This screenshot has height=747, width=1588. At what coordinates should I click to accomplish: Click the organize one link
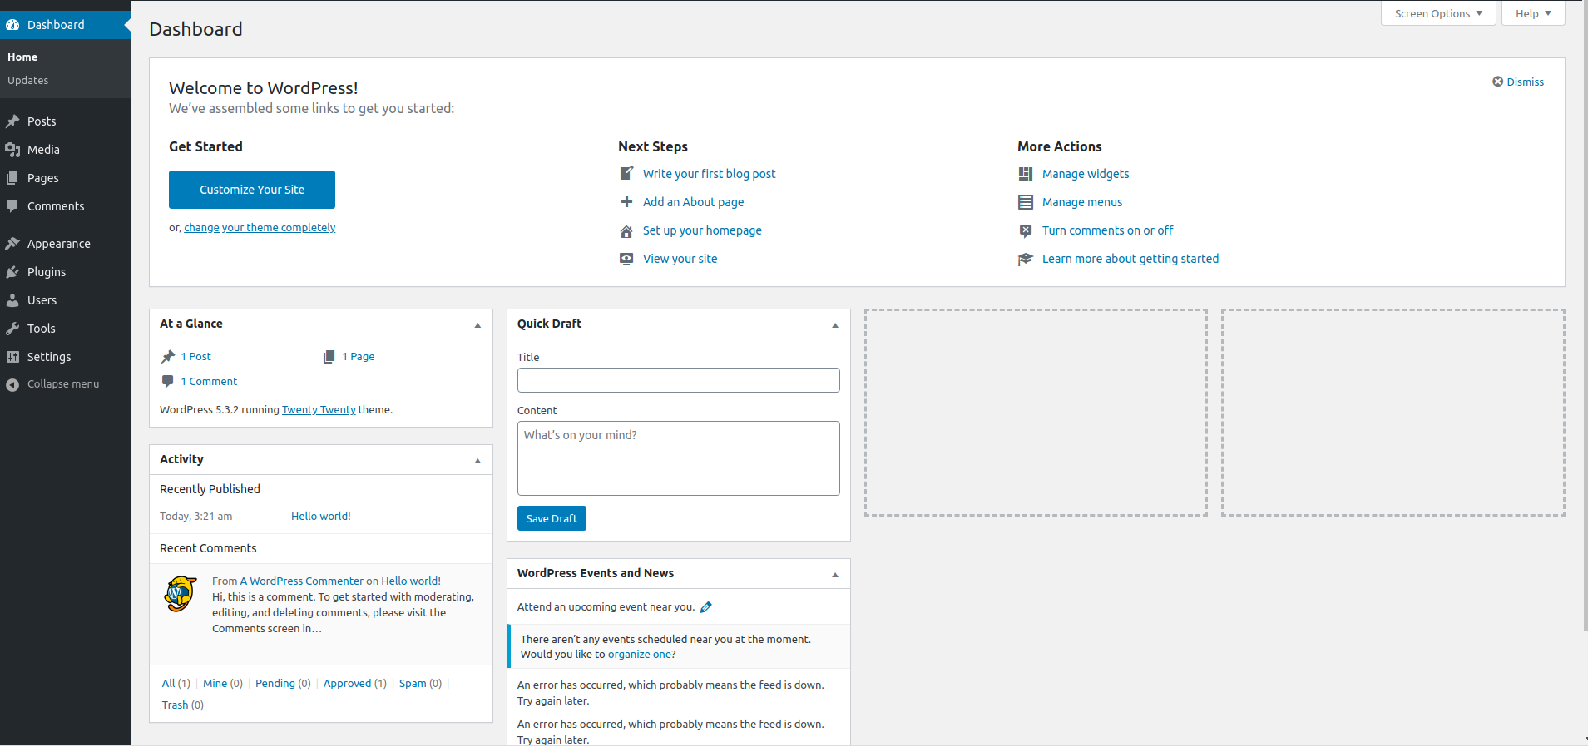[x=640, y=655]
